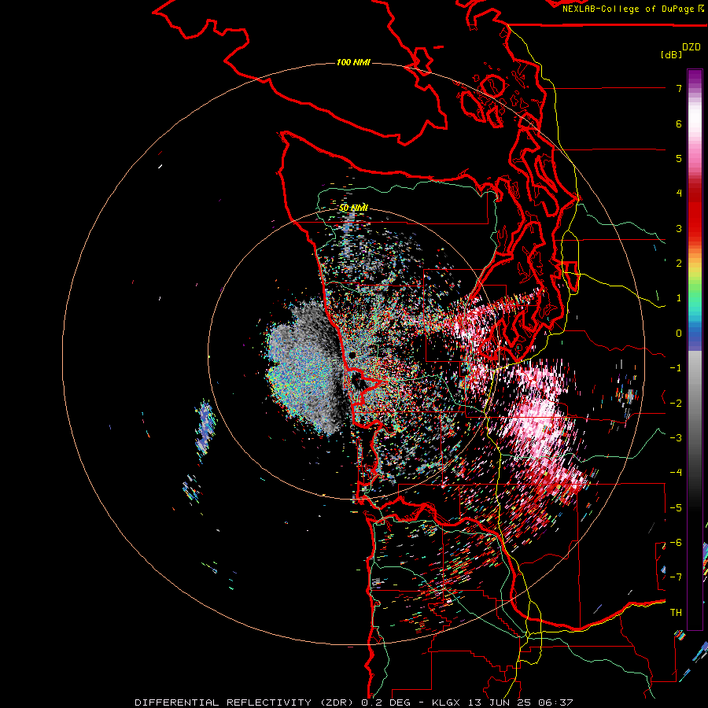This screenshot has height=708, width=708.
Task: Click the DIFFERENTIAL REFLECTIVITY (ZDR) title text
Action: pos(245,702)
